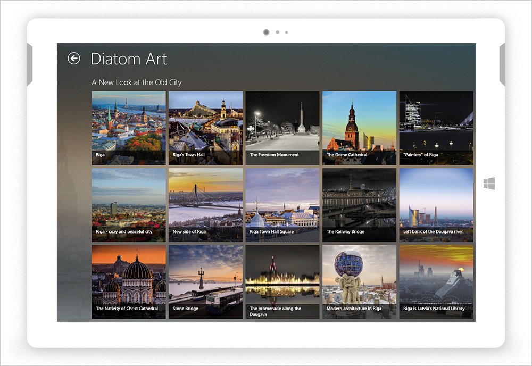Viewport: 532px width, 366px height.
Task: View the Riga Town Hall Square tile
Action: point(282,205)
